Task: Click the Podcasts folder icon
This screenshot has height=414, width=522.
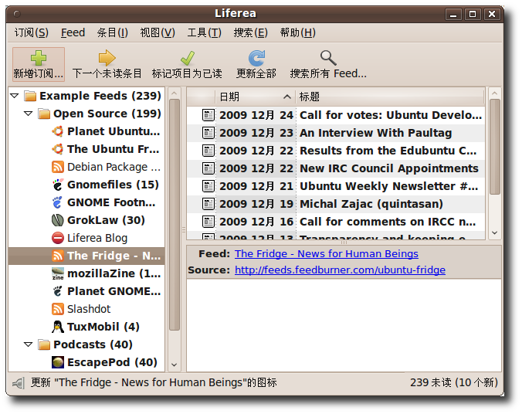Action: [x=44, y=344]
